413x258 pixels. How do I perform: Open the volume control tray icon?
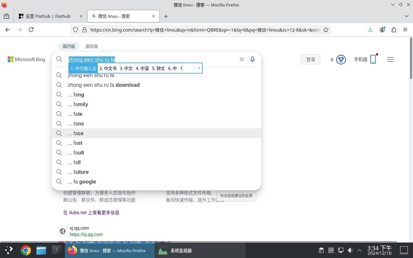coord(350,250)
